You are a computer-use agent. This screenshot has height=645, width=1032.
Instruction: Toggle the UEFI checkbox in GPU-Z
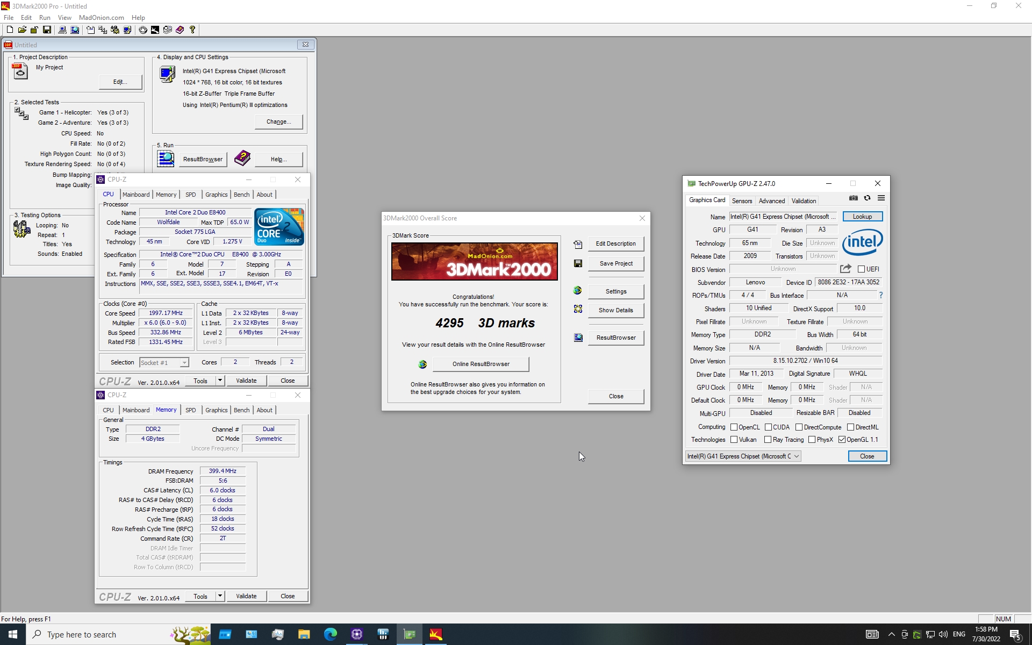coord(861,269)
